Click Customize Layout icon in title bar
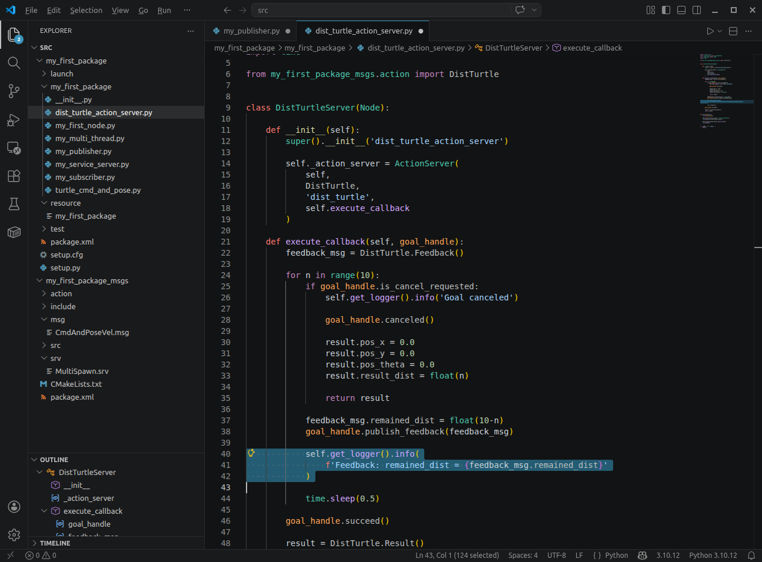The width and height of the screenshot is (762, 562). pyautogui.click(x=651, y=10)
